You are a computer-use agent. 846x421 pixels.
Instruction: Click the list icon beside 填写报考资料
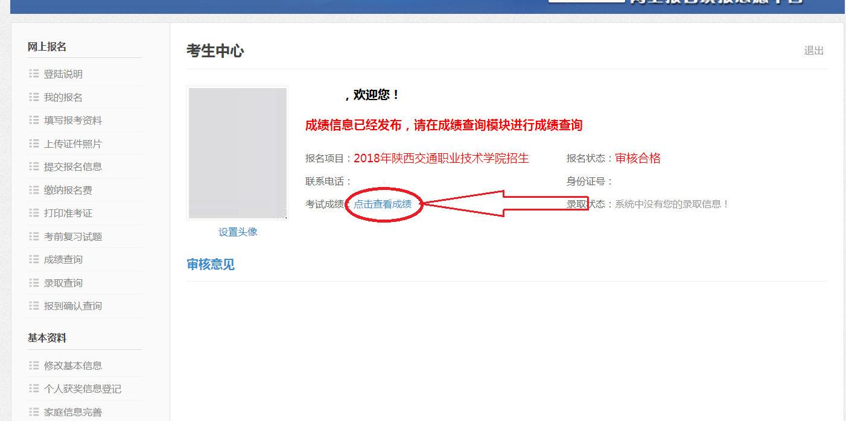click(x=34, y=120)
